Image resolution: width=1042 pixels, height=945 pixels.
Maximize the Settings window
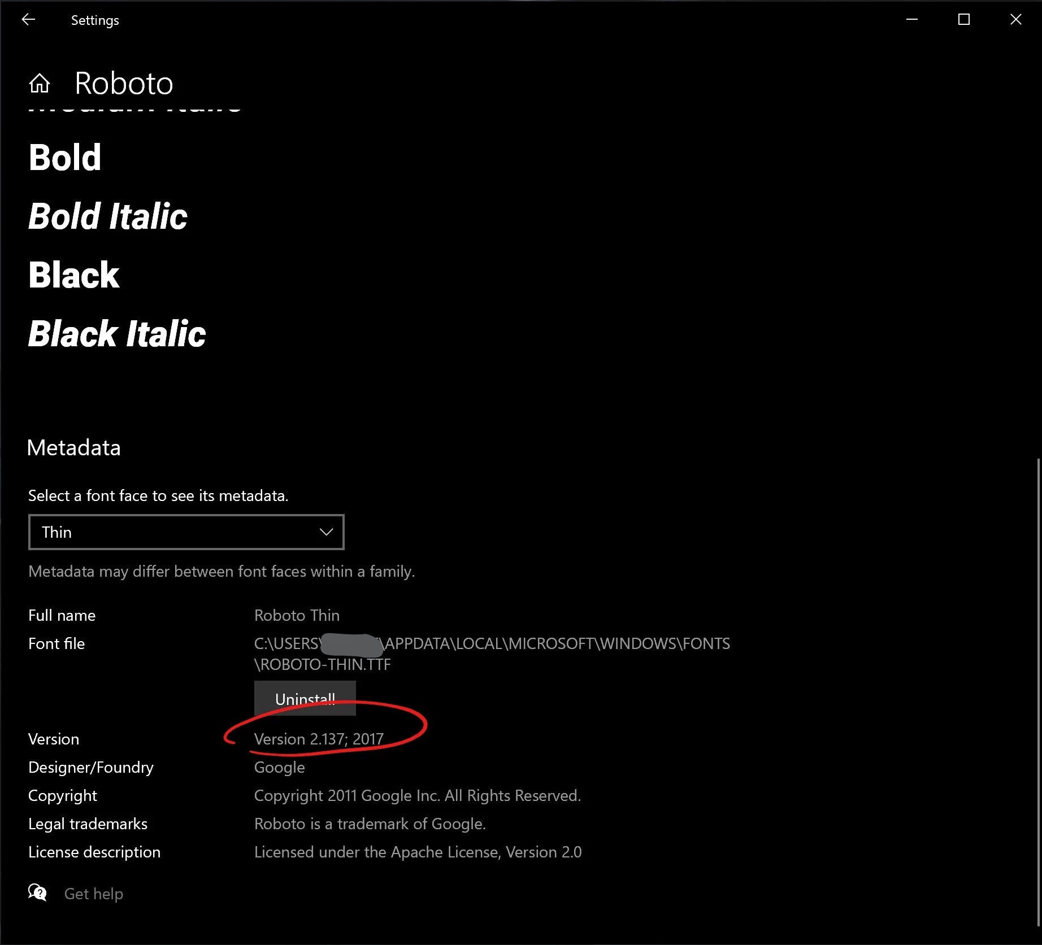(x=964, y=20)
